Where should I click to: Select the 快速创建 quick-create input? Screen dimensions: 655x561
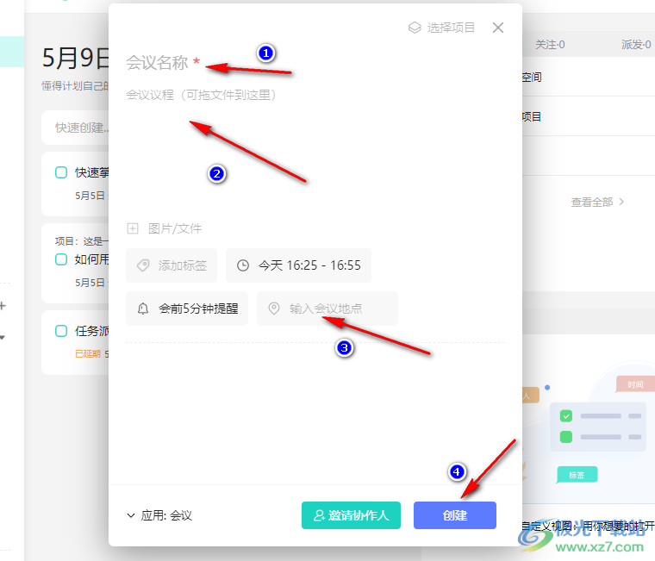pos(78,128)
